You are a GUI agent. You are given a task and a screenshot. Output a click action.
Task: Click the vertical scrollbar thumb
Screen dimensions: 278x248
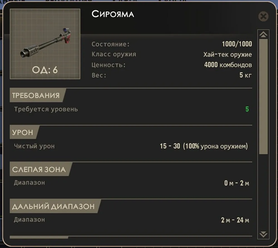tap(263, 96)
